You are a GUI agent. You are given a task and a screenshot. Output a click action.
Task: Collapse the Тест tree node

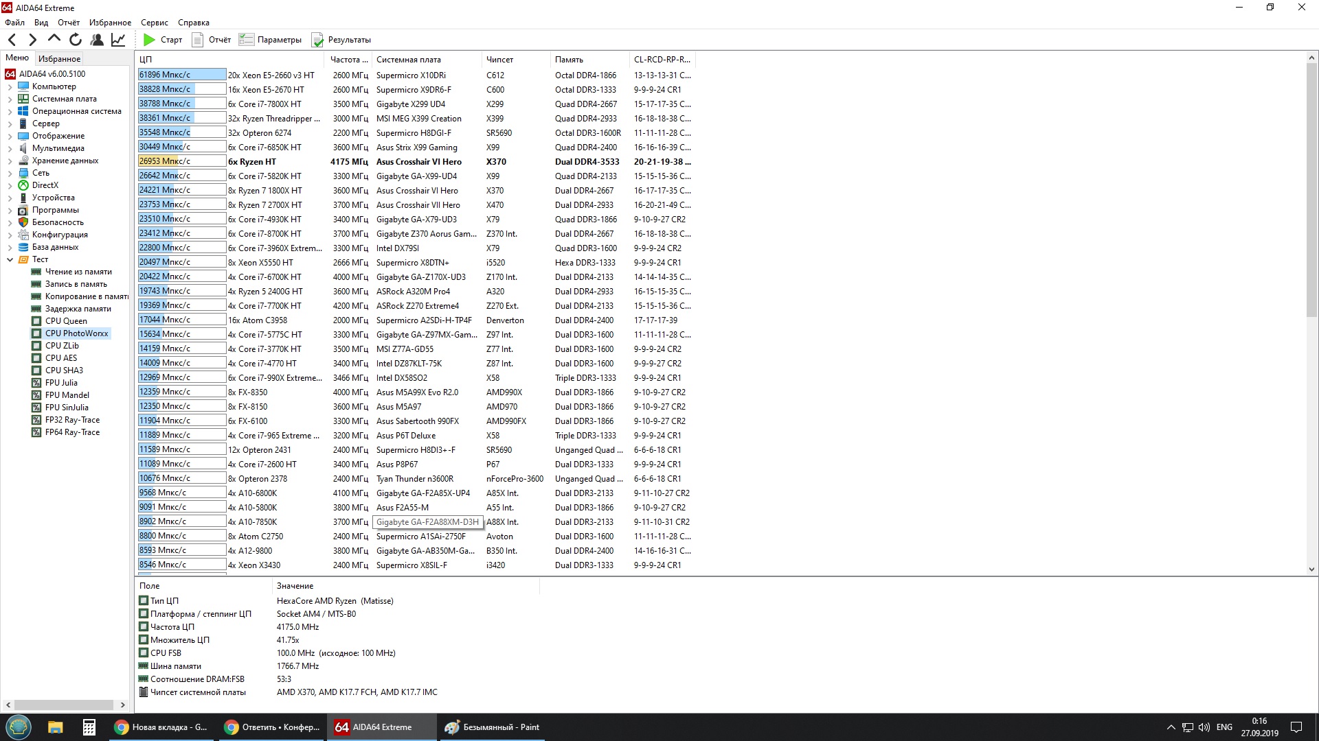tap(10, 260)
